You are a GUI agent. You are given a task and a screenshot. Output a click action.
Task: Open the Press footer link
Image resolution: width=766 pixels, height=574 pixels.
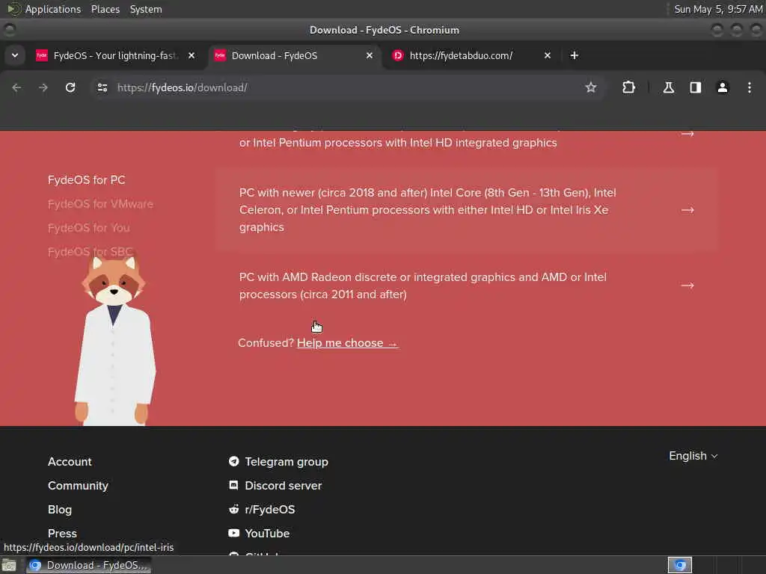[62, 533]
